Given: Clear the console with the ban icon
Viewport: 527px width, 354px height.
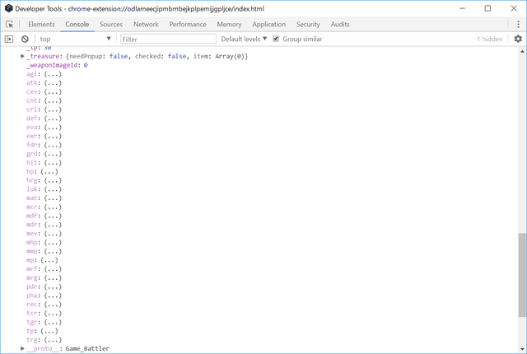Looking at the screenshot, I should 25,39.
